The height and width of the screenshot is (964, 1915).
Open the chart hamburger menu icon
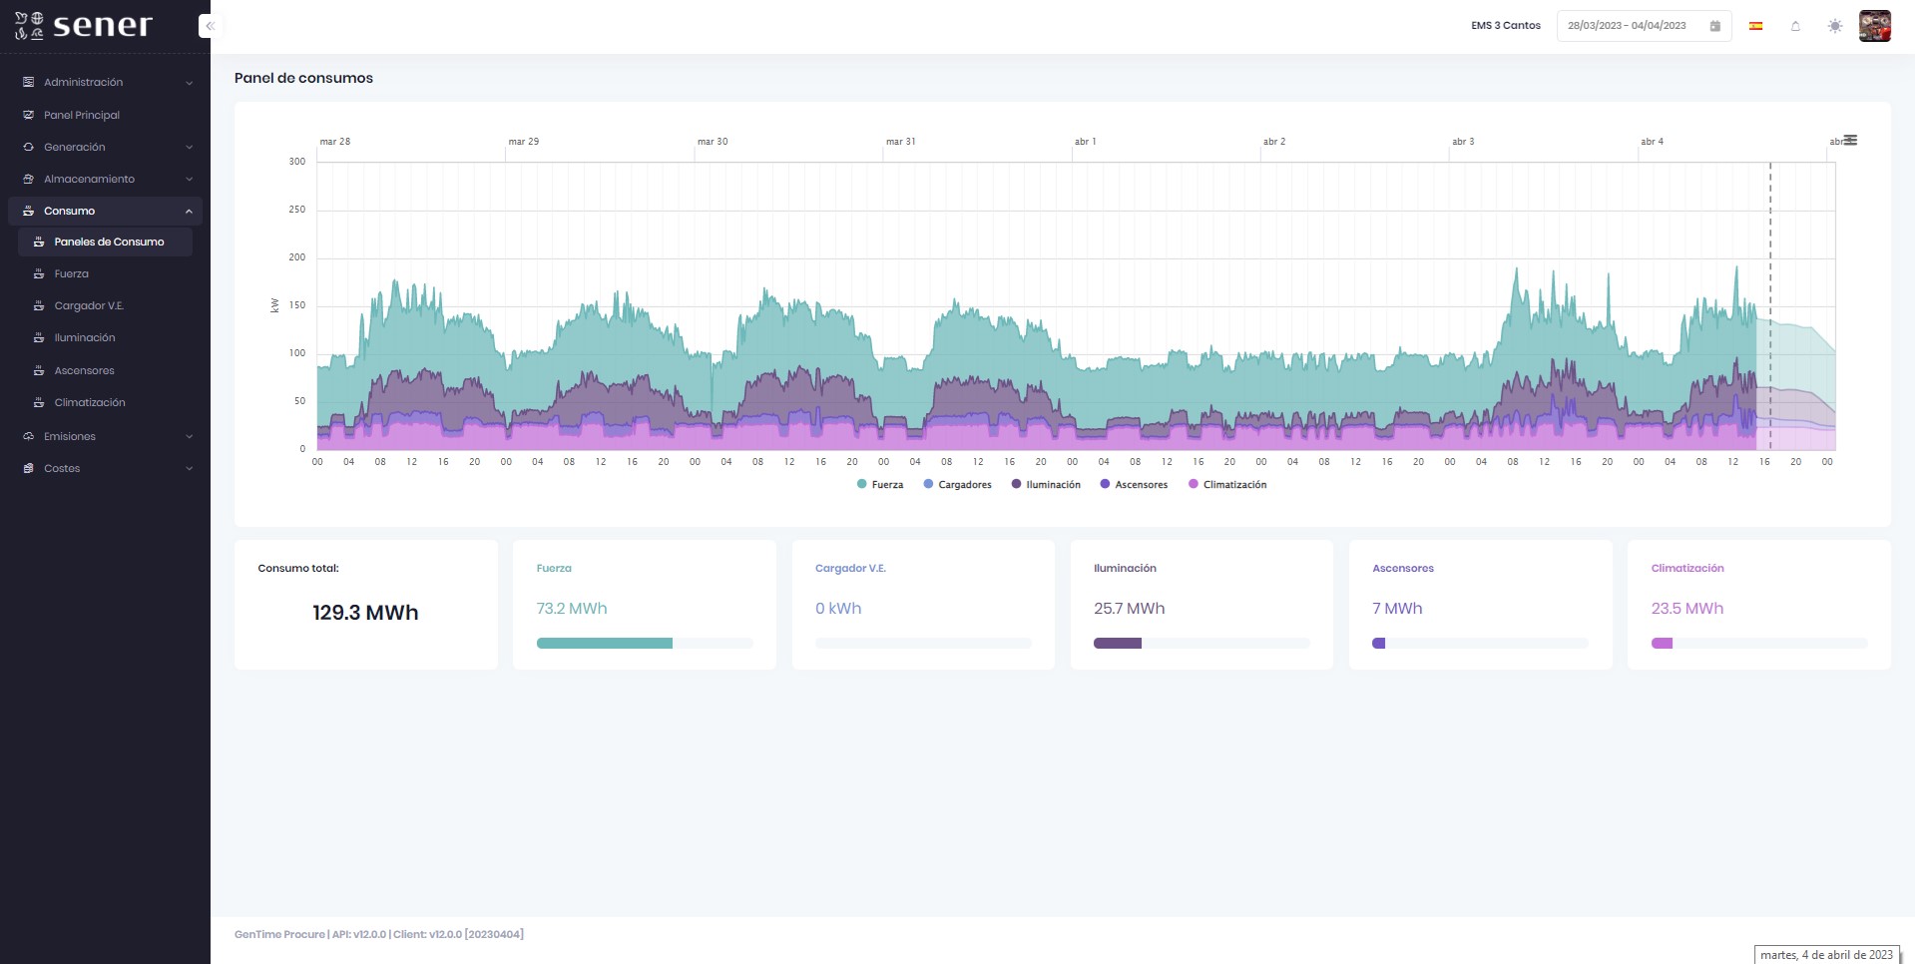click(x=1850, y=141)
